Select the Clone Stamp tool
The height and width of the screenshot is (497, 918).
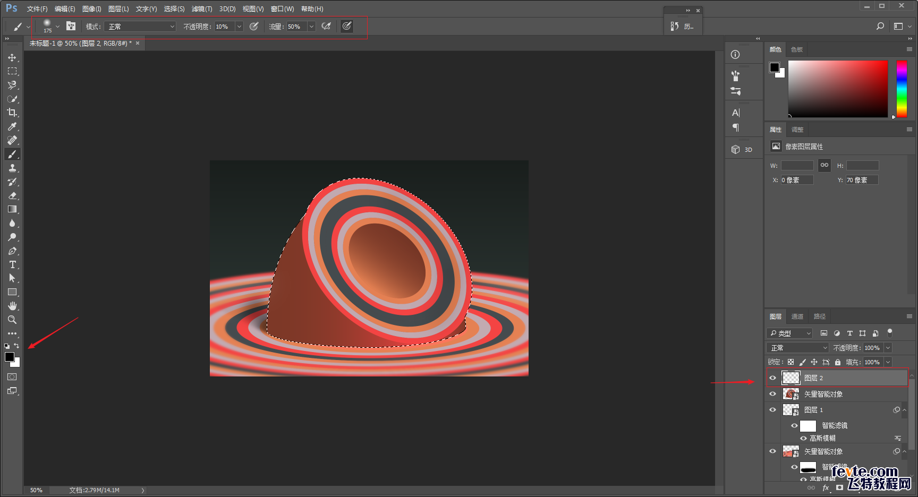coord(12,168)
